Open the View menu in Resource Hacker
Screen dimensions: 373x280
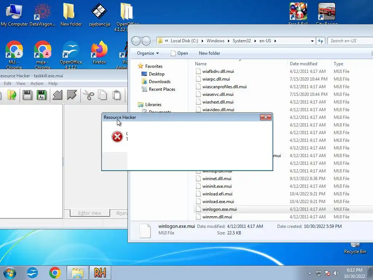tap(21, 83)
